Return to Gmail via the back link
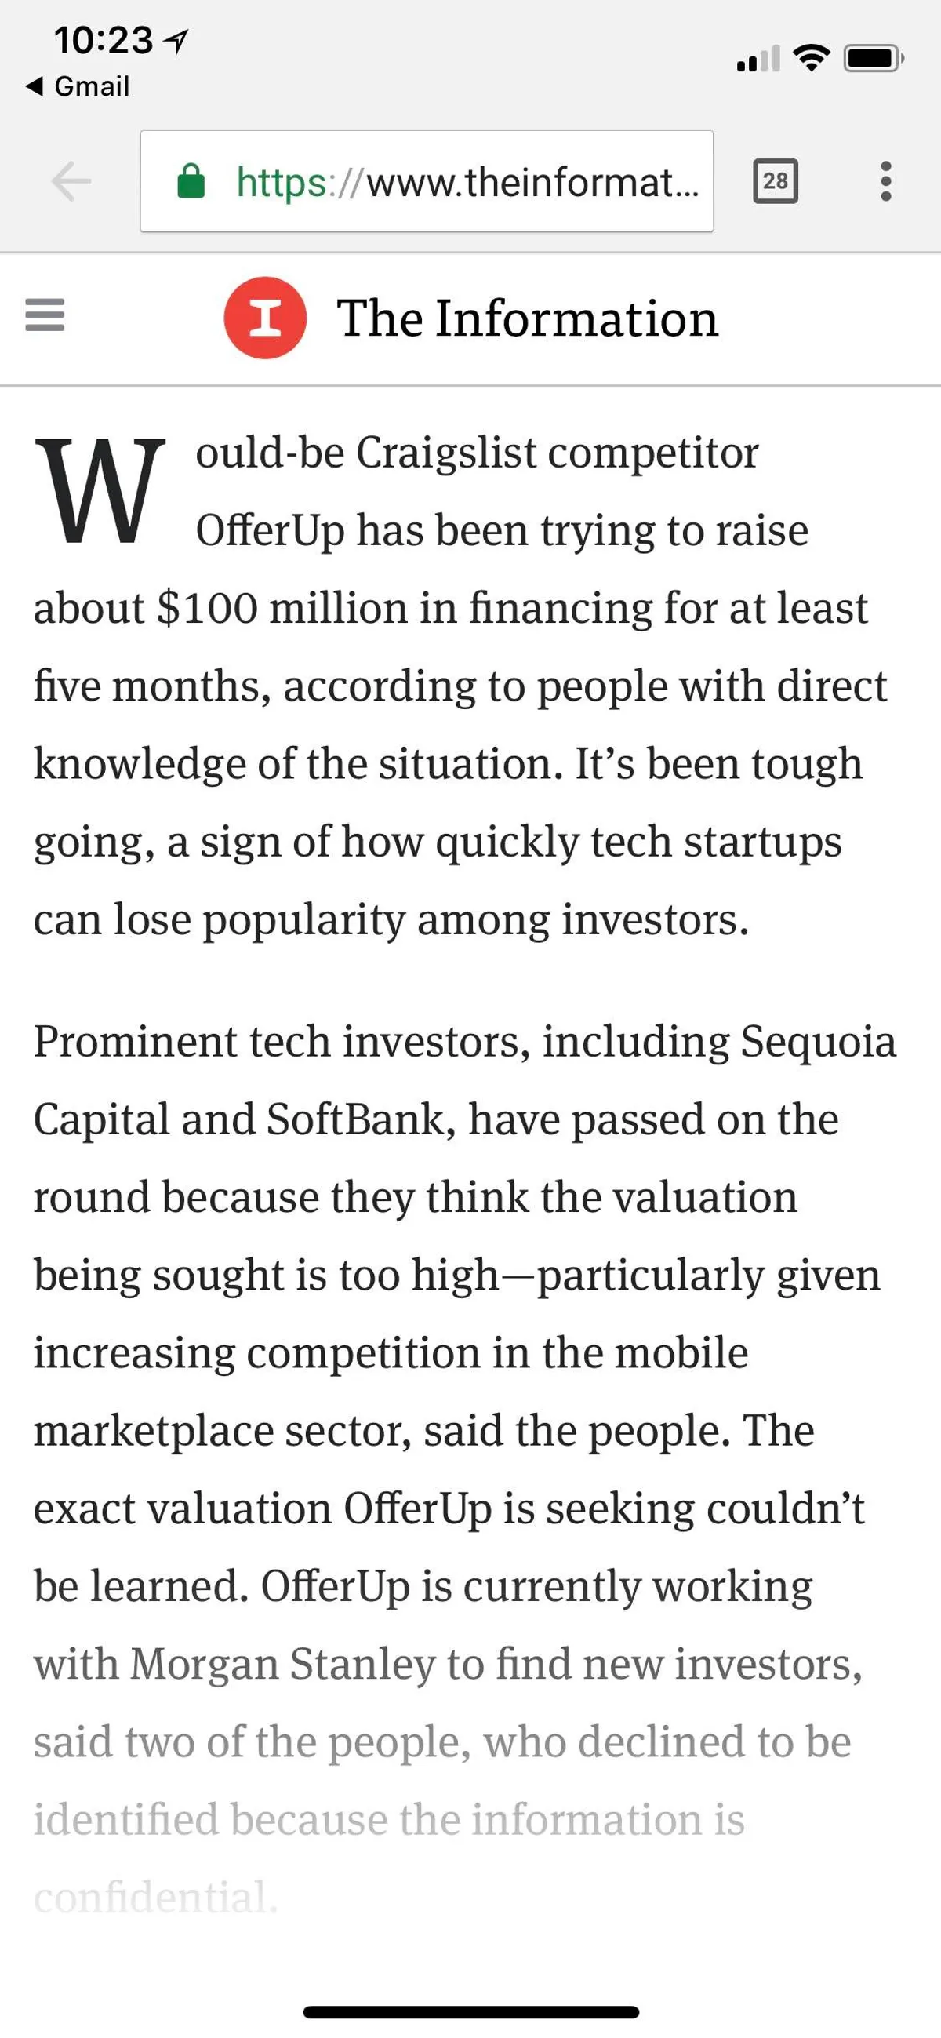The image size is (941, 2038). (x=78, y=86)
